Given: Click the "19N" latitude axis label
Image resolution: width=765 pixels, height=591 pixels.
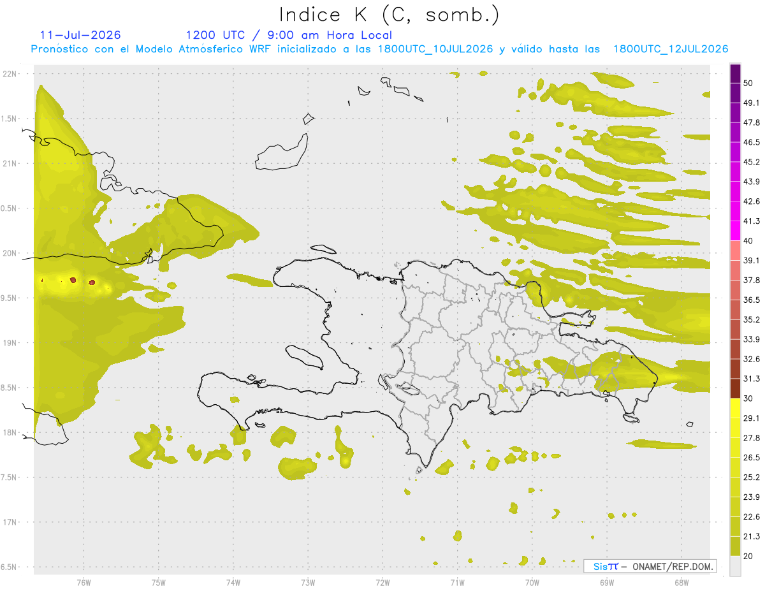Looking at the screenshot, I should pyautogui.click(x=11, y=343).
